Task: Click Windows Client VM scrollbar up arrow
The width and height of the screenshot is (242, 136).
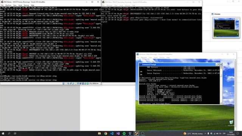Action: (235, 60)
